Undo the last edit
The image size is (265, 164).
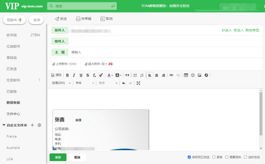coord(124,83)
